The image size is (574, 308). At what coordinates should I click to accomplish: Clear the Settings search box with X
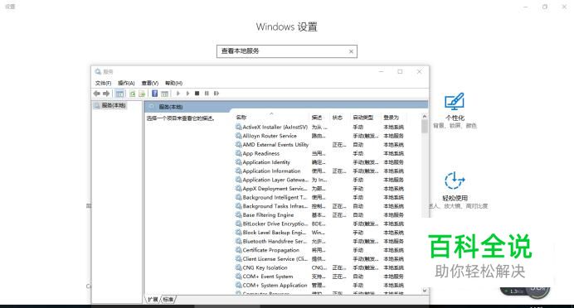(351, 51)
